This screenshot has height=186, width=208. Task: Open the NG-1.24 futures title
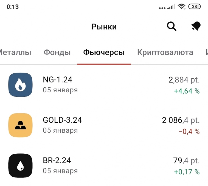coord(58,80)
